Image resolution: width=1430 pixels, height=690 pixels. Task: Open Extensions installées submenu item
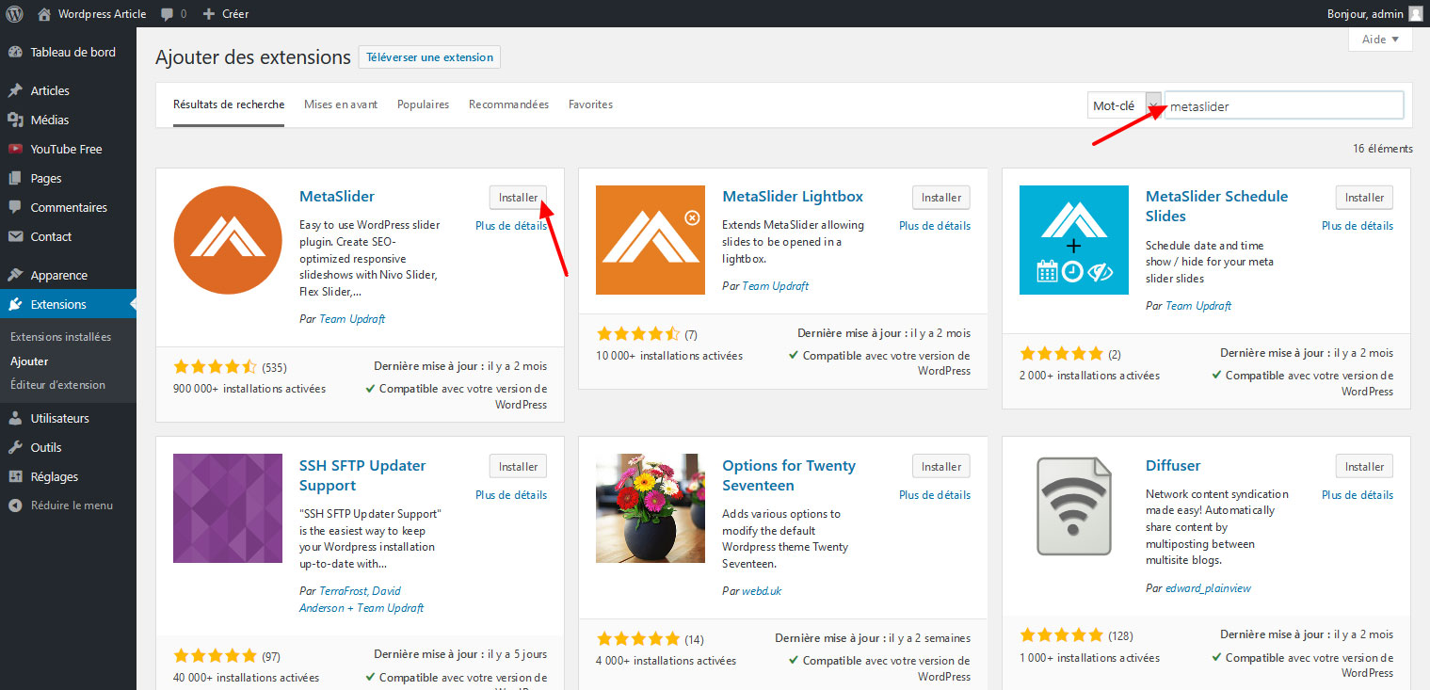click(60, 337)
